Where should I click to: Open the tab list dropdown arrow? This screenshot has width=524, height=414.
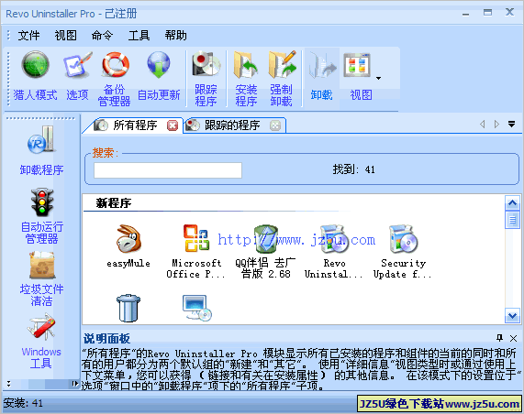coord(512,124)
